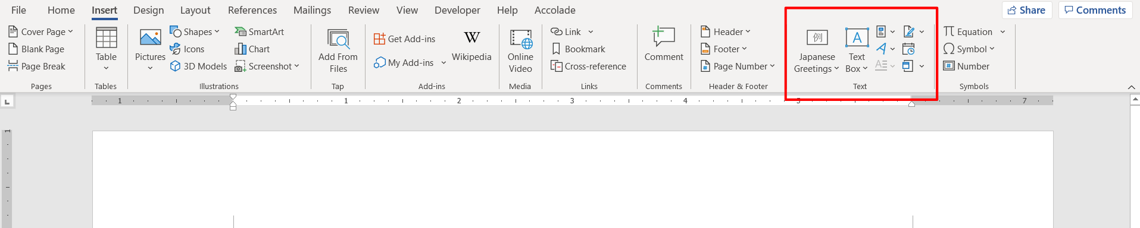Click the vertical scrollbar up arrow
This screenshot has height=228, width=1140.
1135,100
